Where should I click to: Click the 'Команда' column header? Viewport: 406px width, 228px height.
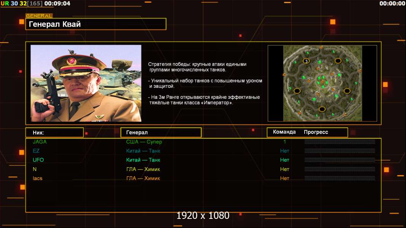(x=284, y=132)
